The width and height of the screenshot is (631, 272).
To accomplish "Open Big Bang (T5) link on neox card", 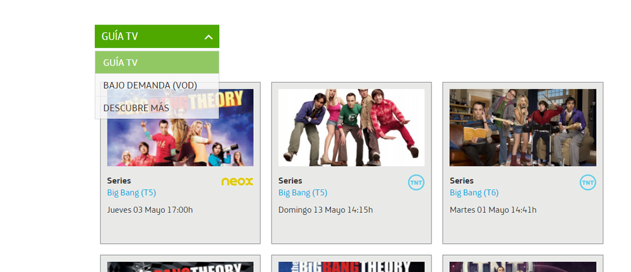I will coord(131,193).
